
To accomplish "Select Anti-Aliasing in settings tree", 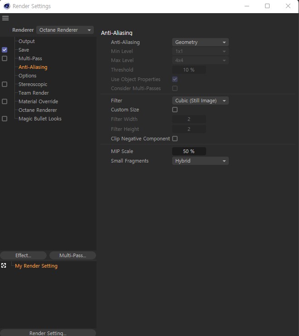I will tap(33, 67).
